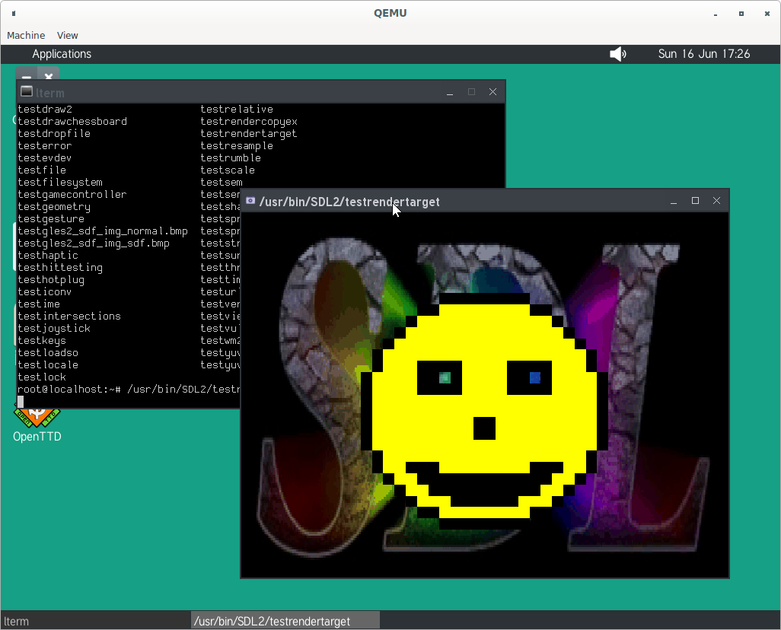This screenshot has height=630, width=781.
Task: Click 'testrendercopyex' in the terminal listing
Action: coord(249,122)
